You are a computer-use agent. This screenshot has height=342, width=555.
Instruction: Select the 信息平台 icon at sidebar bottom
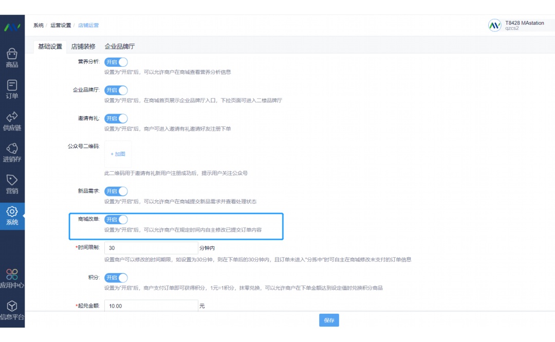click(x=12, y=308)
